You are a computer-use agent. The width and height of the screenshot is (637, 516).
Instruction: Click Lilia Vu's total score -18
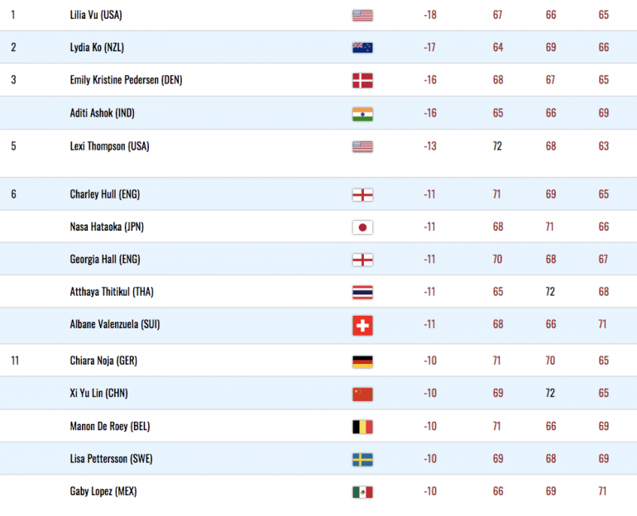430,15
